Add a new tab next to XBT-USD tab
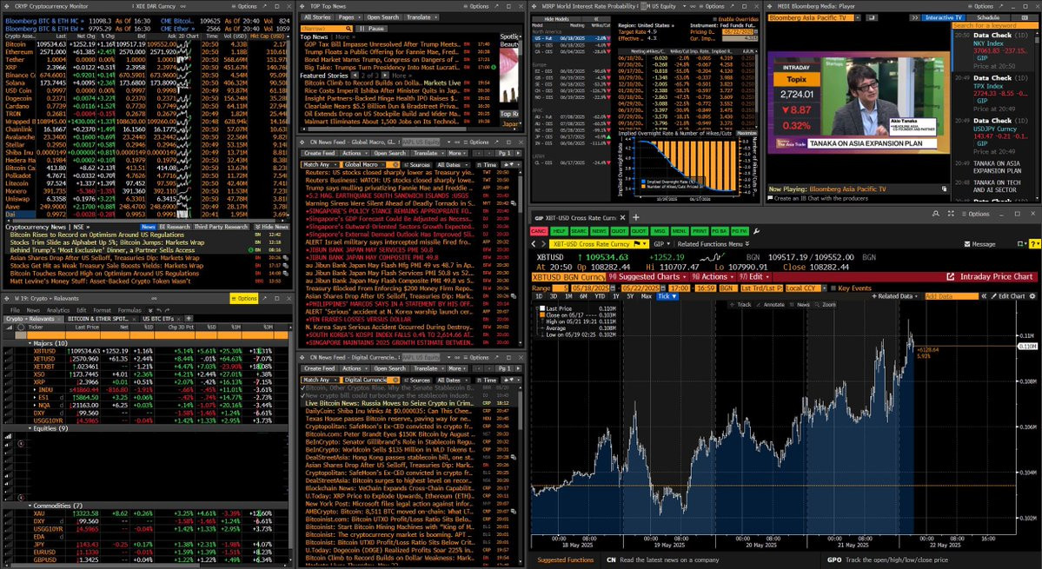This screenshot has width=1042, height=569. point(635,218)
